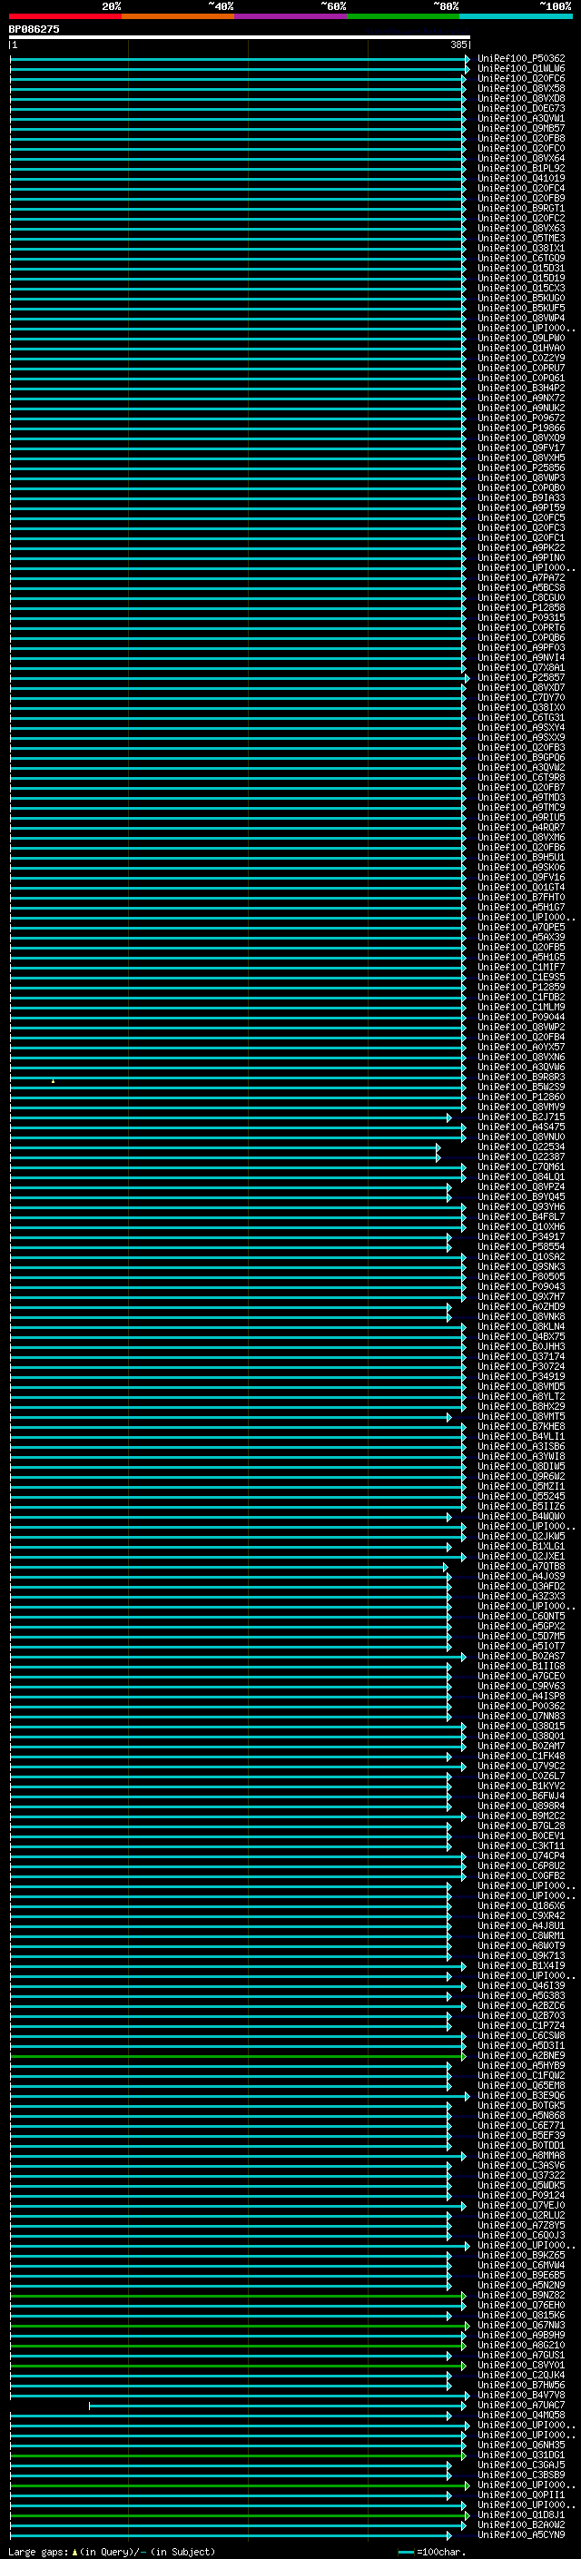Viewport: 581px width, 2559px height.
Task: Select hit UniRef100_B7KHE8
Action: coord(521,1425)
